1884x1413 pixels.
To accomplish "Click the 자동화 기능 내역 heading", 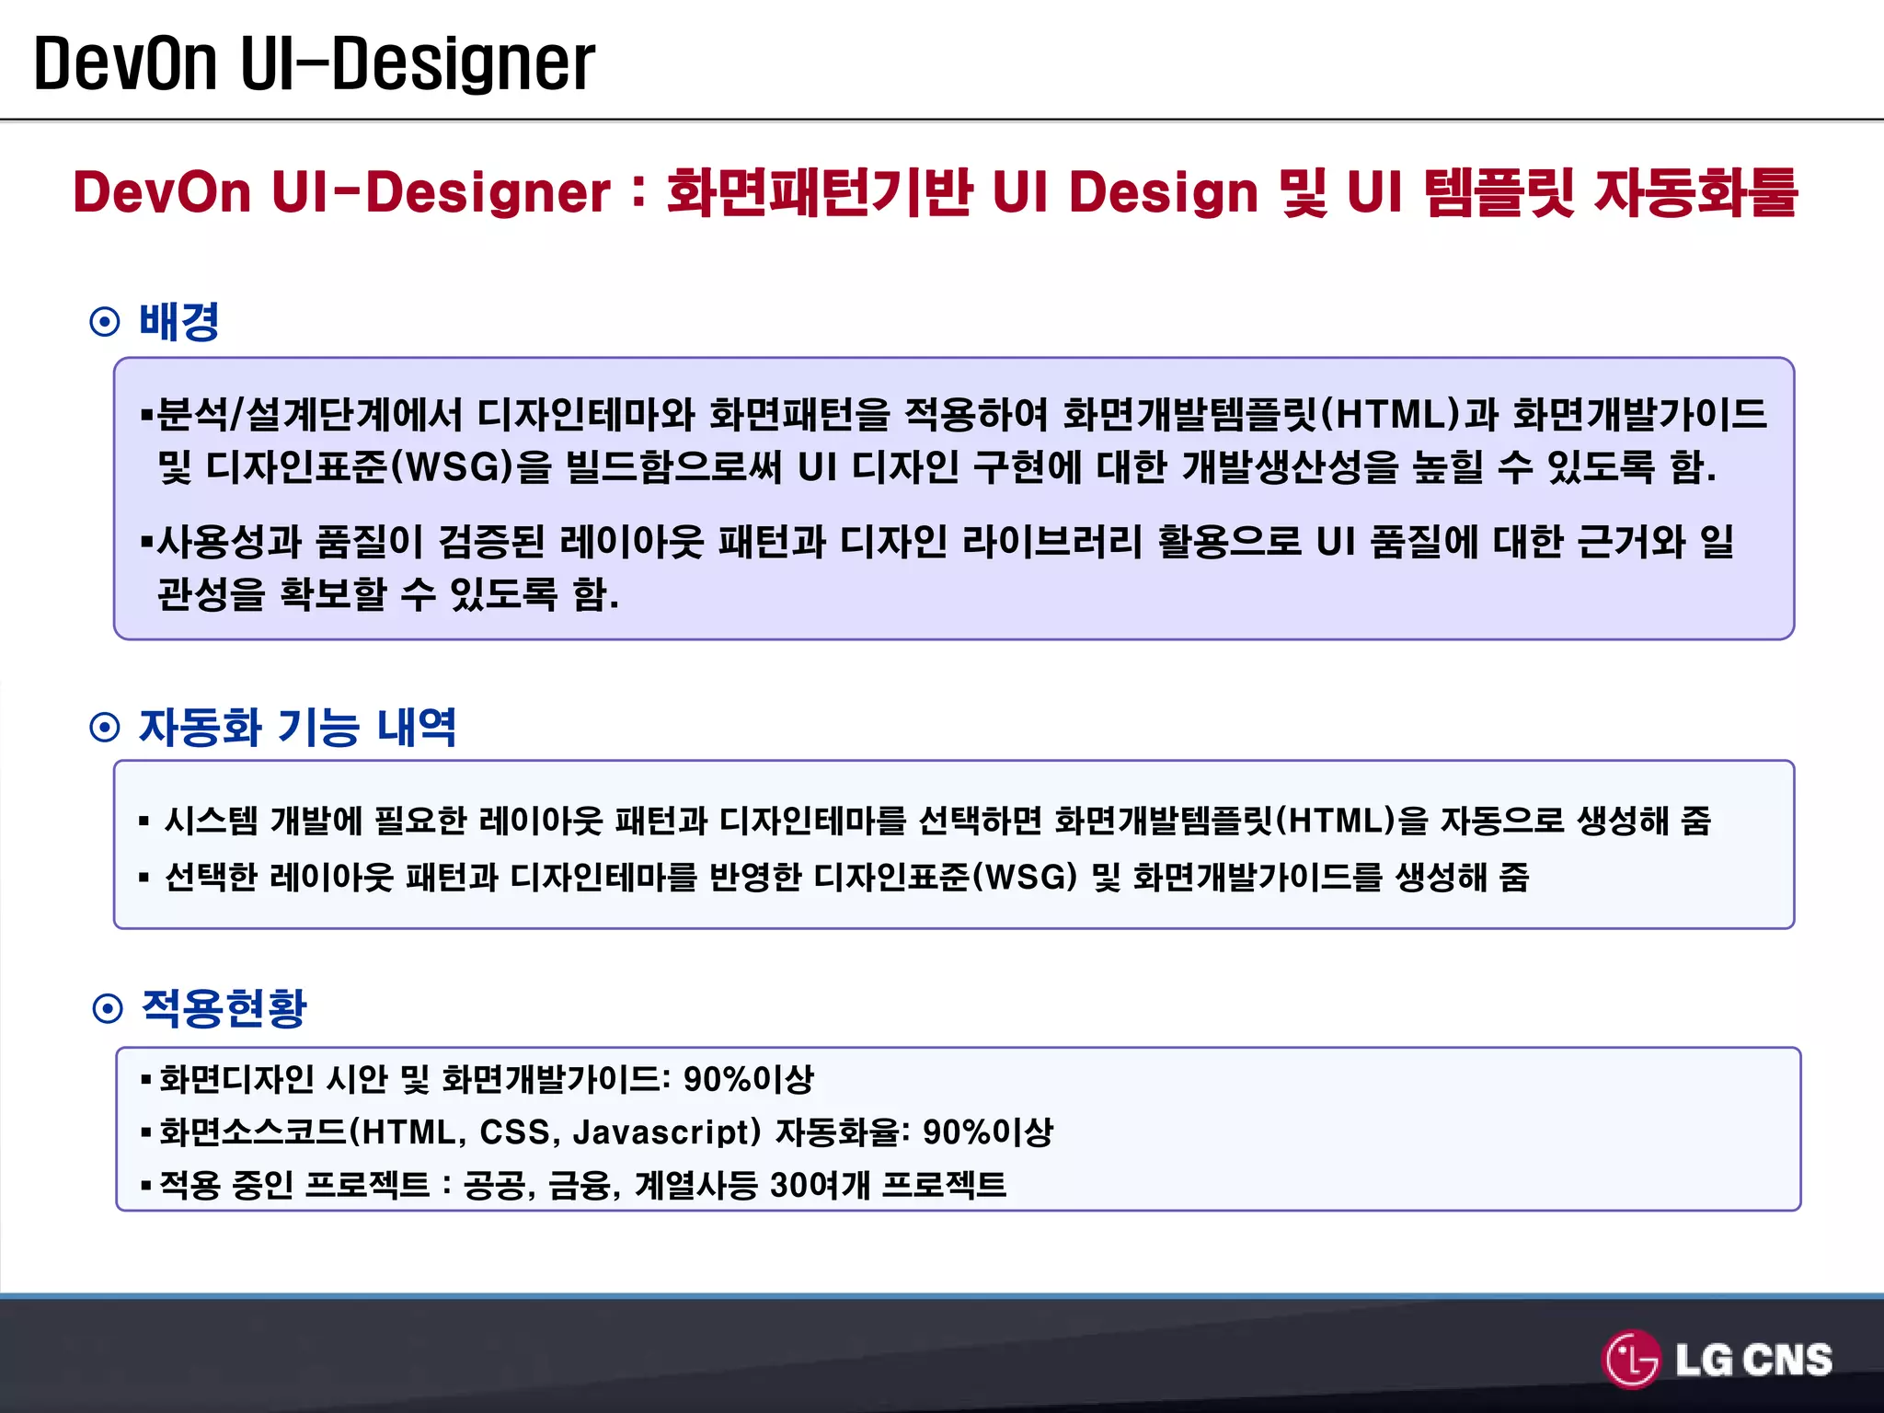I will [297, 727].
